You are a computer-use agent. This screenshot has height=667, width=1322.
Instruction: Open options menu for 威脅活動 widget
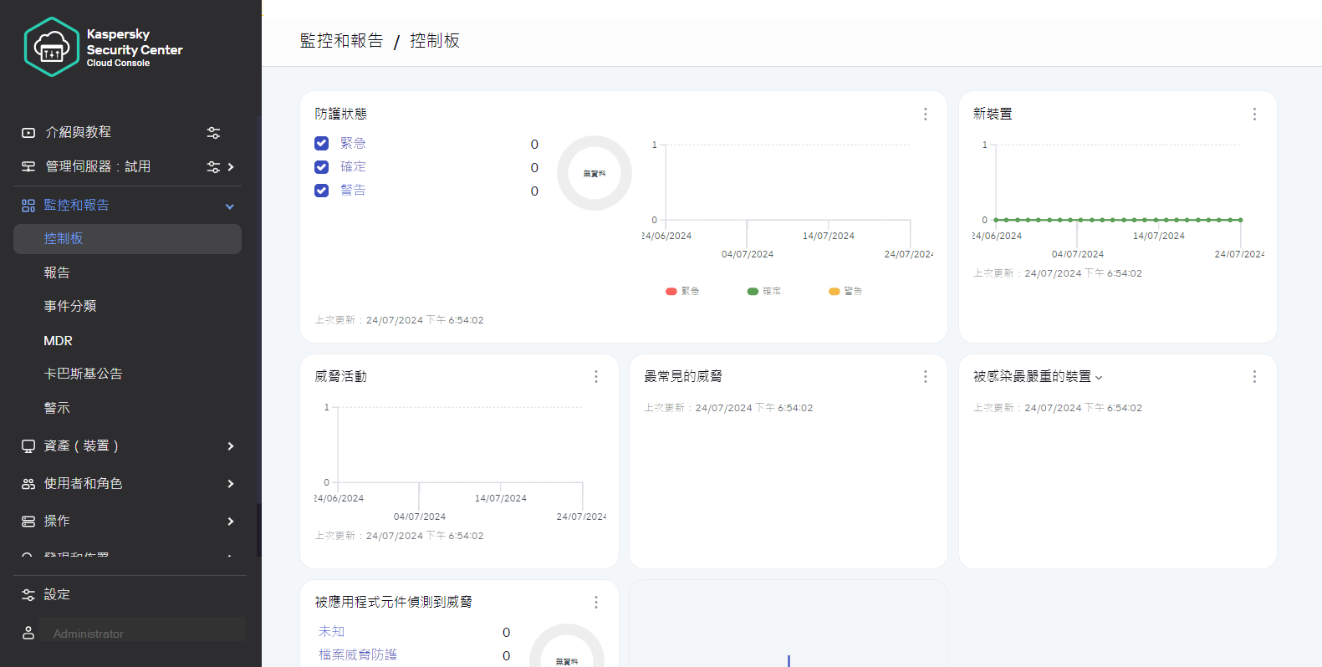[595, 377]
